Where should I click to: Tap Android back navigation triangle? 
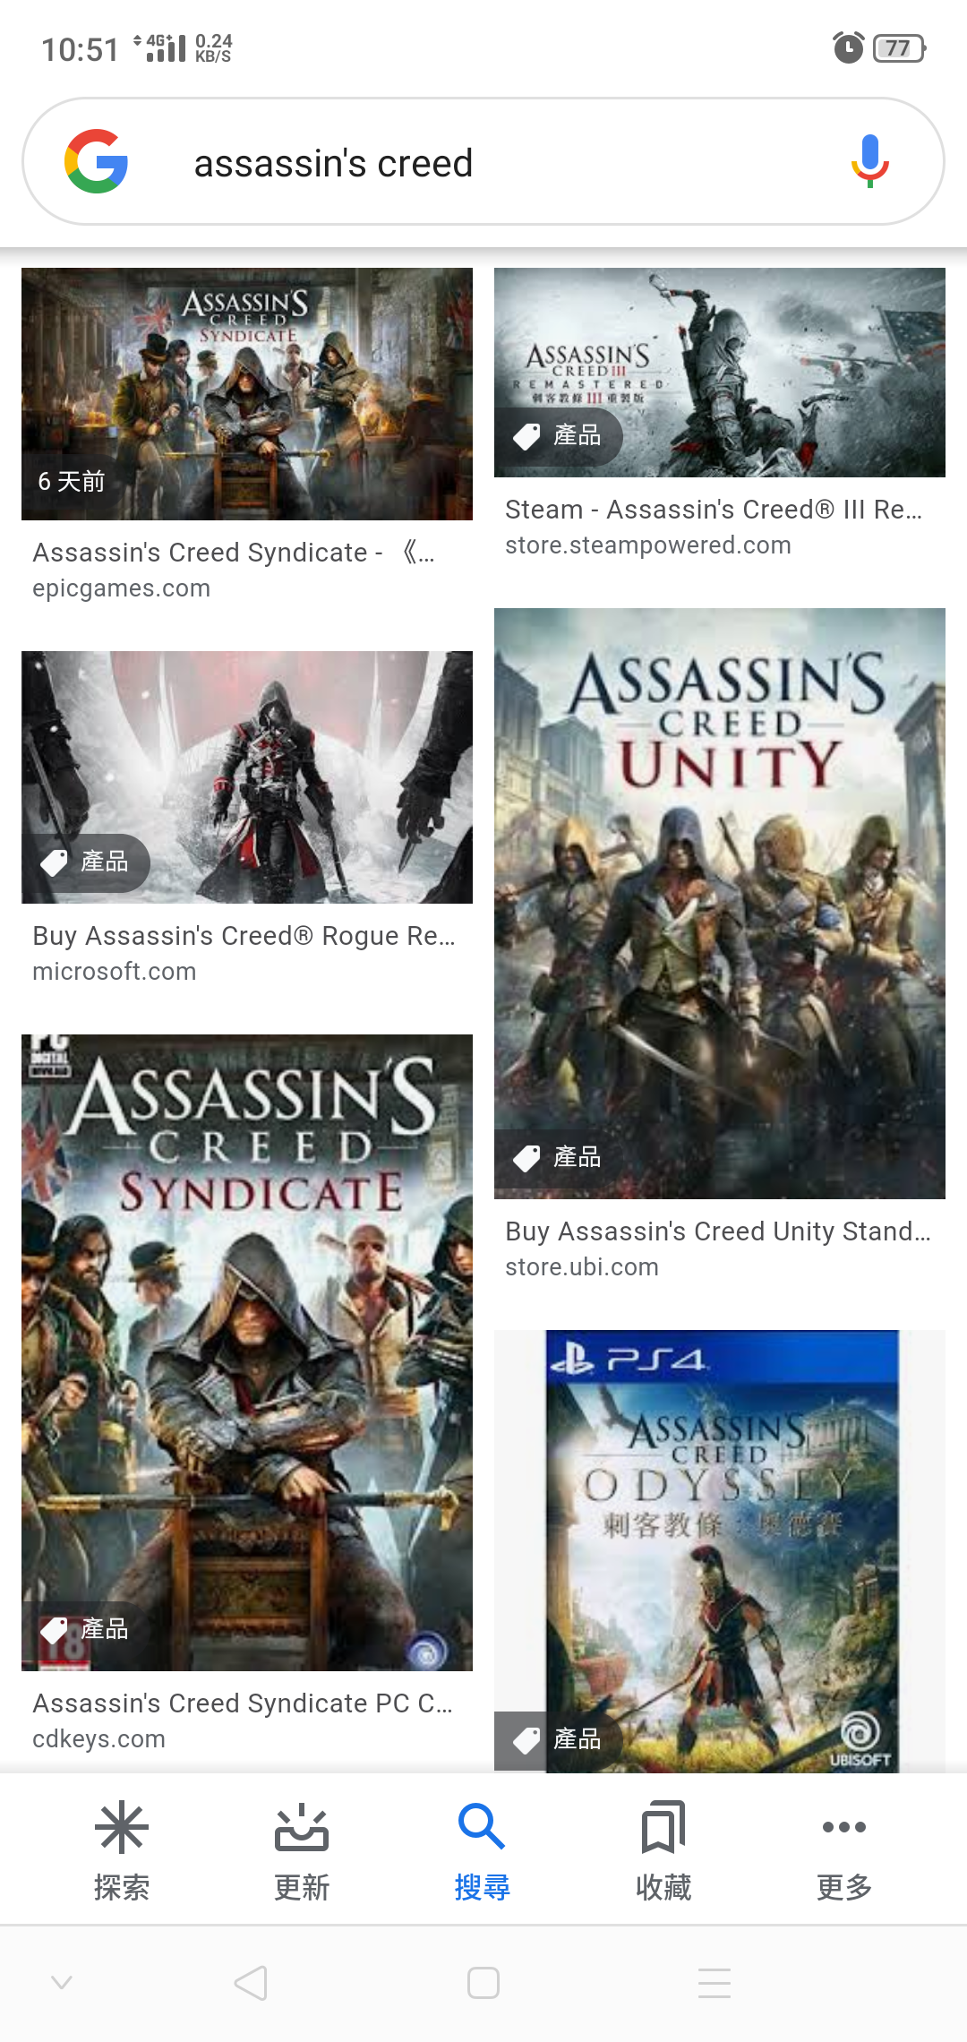[x=252, y=1983]
